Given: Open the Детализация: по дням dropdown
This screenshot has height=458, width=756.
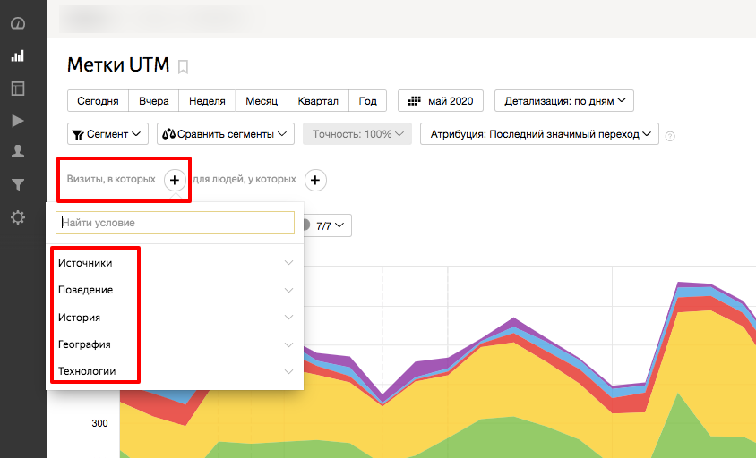Looking at the screenshot, I should click(x=563, y=101).
